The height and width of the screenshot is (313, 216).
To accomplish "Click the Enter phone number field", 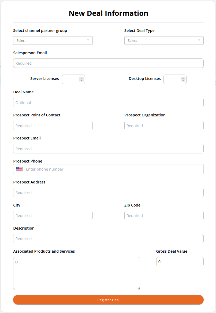I will click(x=114, y=169).
